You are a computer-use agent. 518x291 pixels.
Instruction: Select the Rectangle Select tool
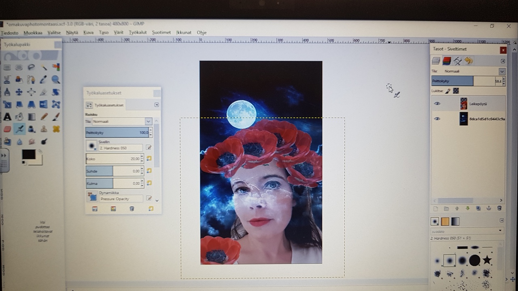[x=7, y=67]
